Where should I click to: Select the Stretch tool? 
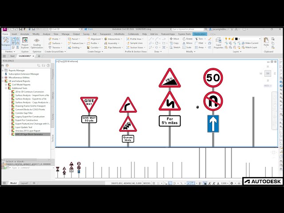[175, 47]
